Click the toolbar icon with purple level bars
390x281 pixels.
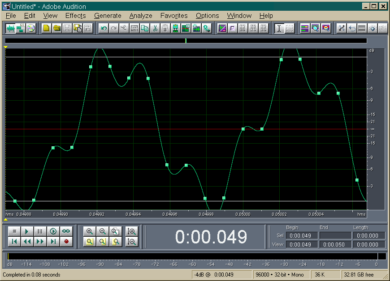tap(305, 28)
